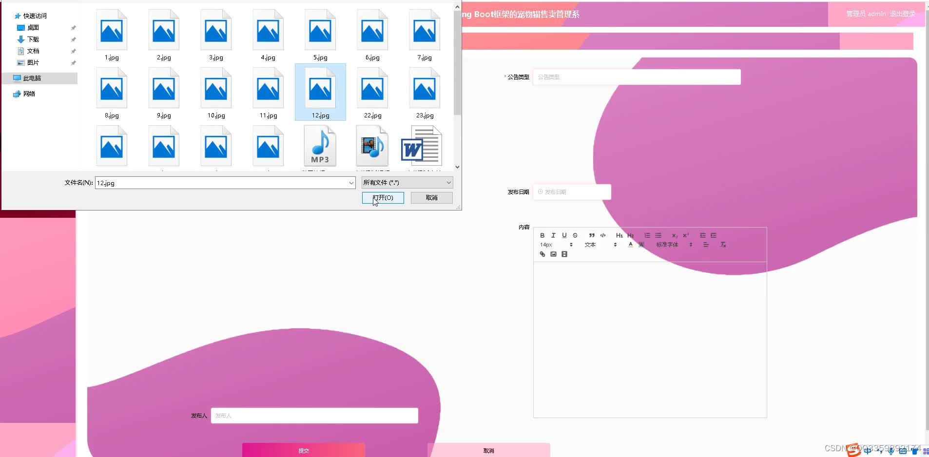Image resolution: width=929 pixels, height=457 pixels.
Task: Click the 公告类型 input field
Action: (x=637, y=77)
